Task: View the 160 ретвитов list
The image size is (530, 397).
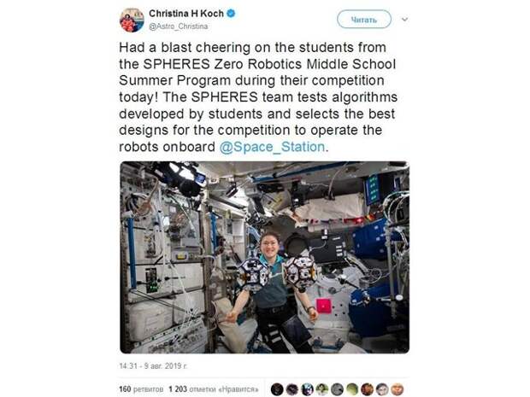Action: 141,389
